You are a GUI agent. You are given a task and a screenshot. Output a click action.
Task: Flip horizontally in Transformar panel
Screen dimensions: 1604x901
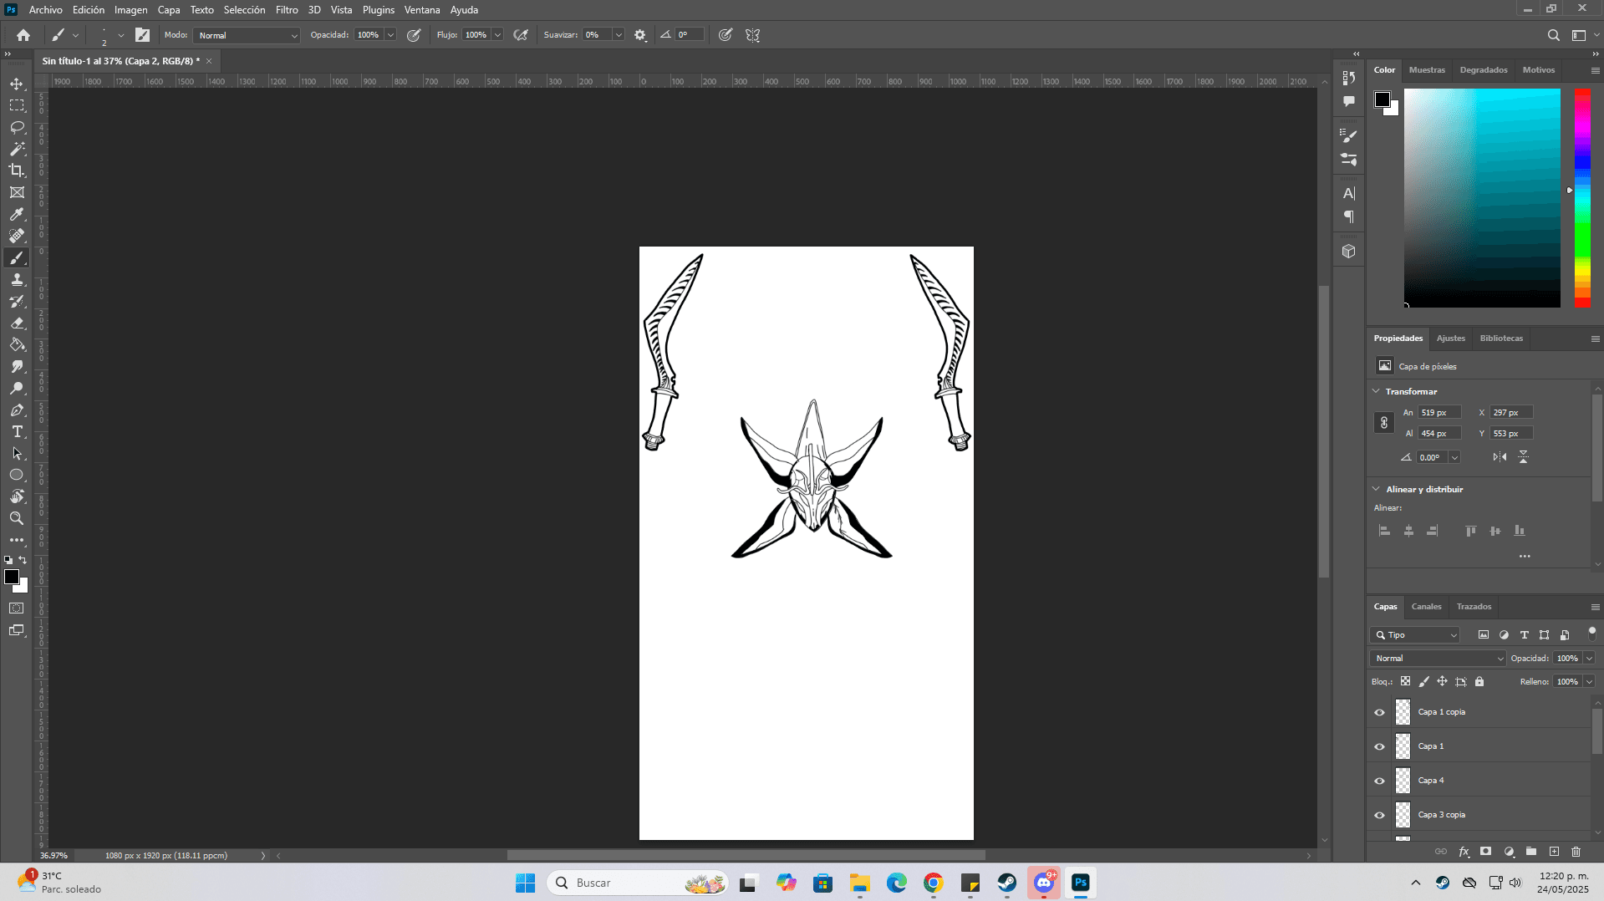(1500, 457)
